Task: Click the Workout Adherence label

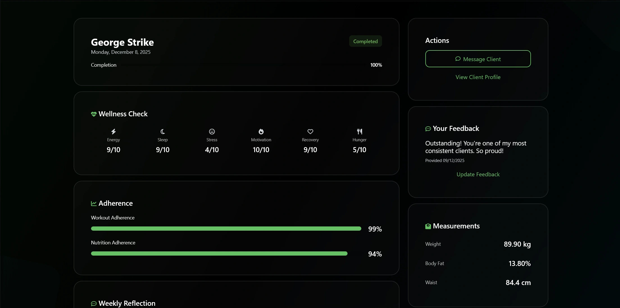Action: [x=113, y=218]
